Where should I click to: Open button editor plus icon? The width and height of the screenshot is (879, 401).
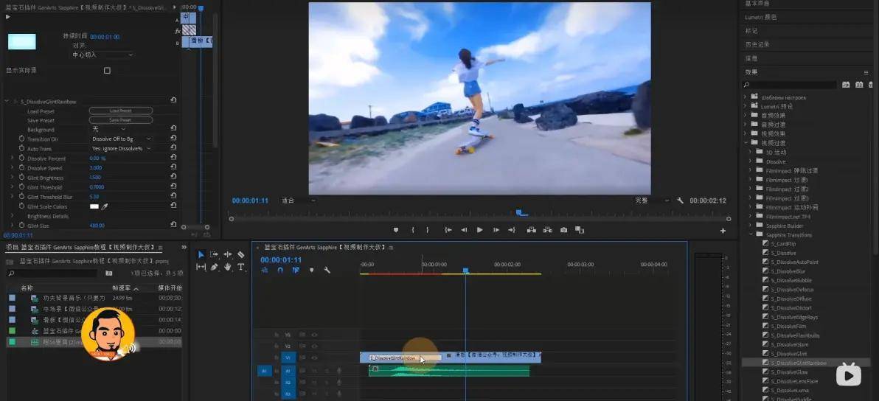click(723, 231)
